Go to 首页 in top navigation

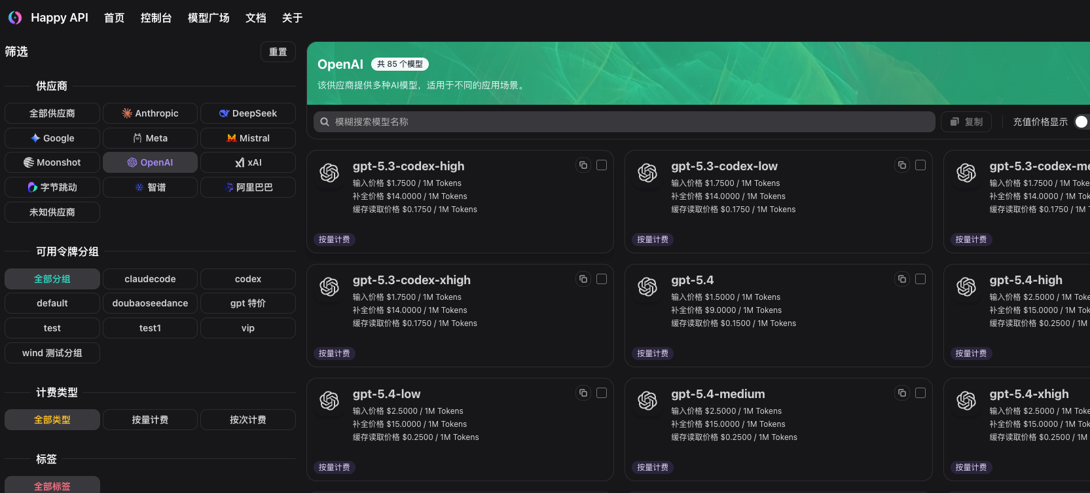115,18
